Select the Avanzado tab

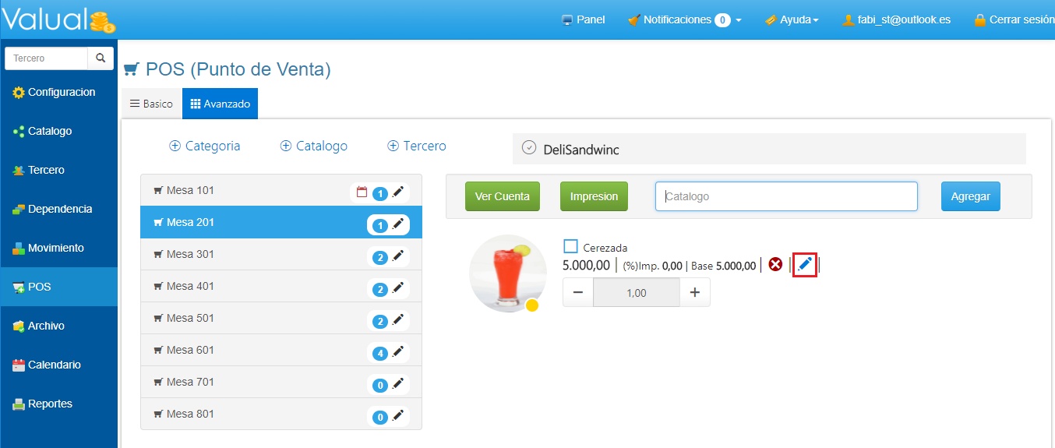[220, 104]
